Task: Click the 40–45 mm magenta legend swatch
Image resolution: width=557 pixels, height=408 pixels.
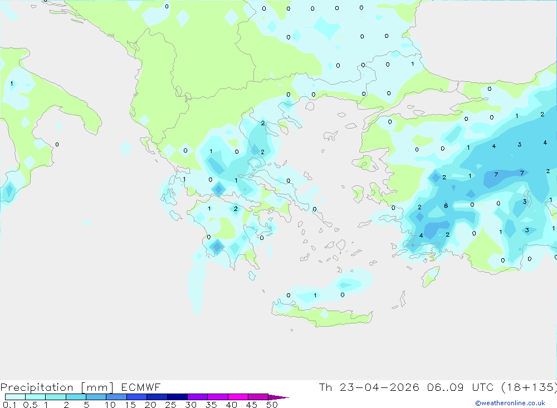Action: 238,397
